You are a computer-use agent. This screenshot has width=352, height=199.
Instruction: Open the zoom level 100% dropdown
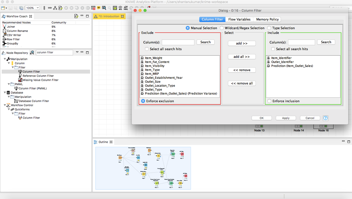click(x=32, y=8)
